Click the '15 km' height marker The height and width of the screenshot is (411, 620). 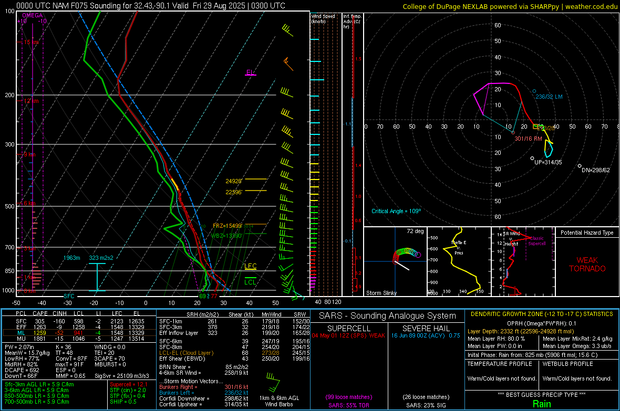(x=31, y=43)
